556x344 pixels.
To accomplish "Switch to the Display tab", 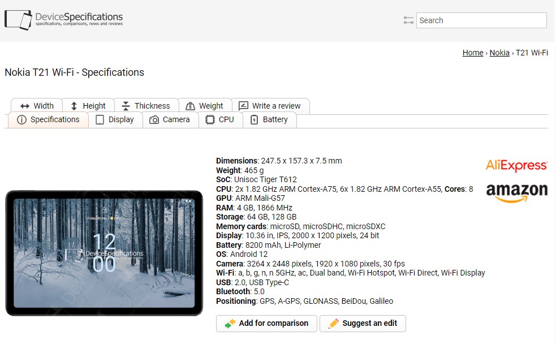I will point(115,120).
